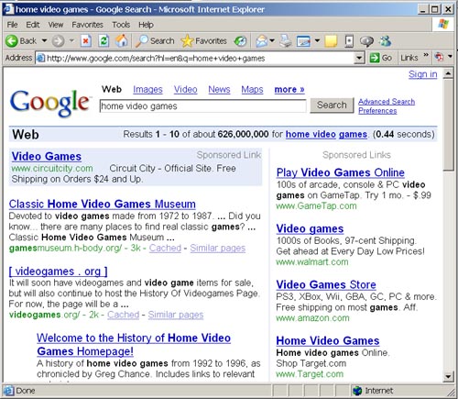458x399 pixels.
Task: Click the Windows flag logo
Action: click(443, 24)
